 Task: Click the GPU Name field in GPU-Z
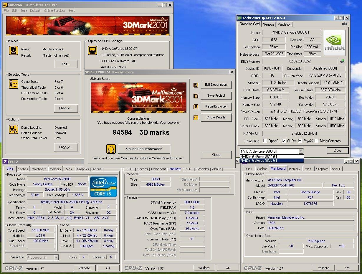[292, 32]
